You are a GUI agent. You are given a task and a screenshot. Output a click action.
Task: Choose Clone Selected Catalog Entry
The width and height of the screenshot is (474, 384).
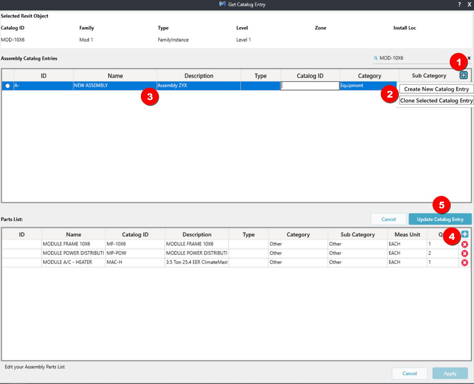point(436,100)
